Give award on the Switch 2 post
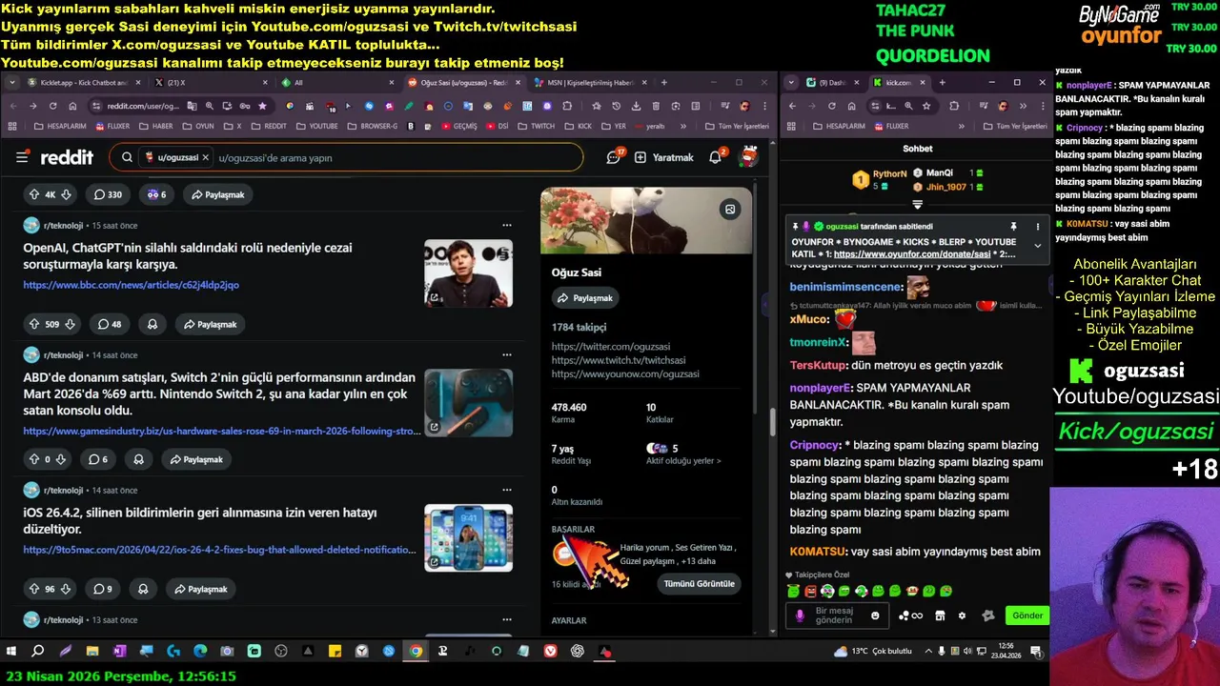The width and height of the screenshot is (1220, 686). 139,459
